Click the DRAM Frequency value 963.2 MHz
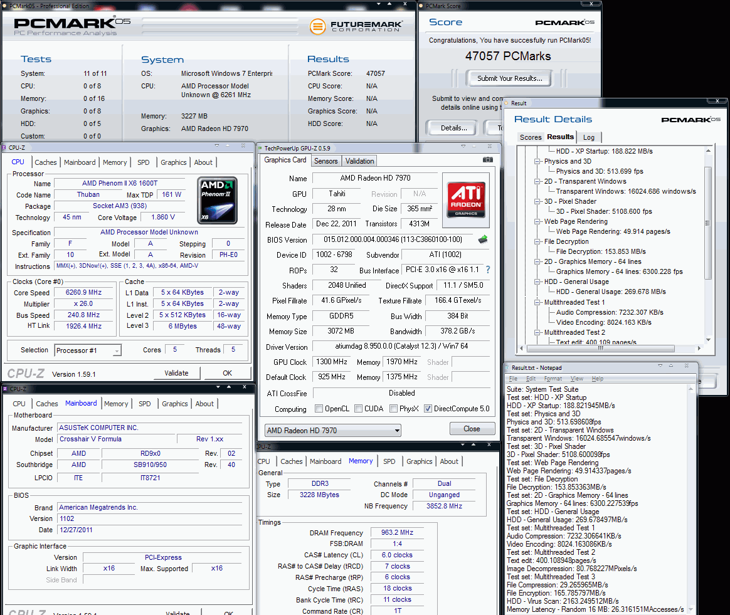 [x=397, y=533]
